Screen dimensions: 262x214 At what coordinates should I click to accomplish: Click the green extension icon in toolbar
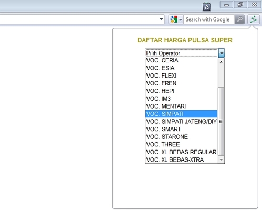(254, 19)
